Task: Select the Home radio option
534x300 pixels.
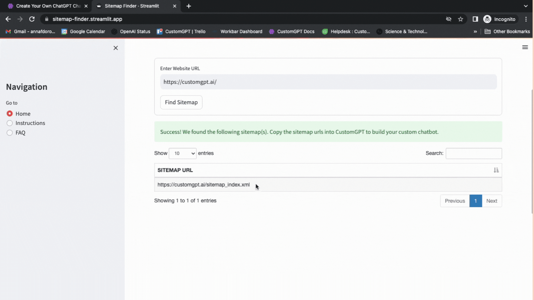Action: pos(10,114)
